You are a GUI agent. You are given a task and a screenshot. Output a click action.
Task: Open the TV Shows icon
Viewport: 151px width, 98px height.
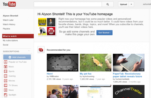click(6, 85)
